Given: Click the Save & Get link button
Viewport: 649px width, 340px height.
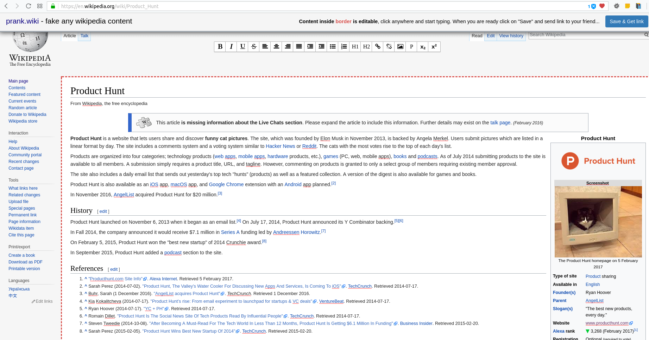Looking at the screenshot, I should [626, 21].
